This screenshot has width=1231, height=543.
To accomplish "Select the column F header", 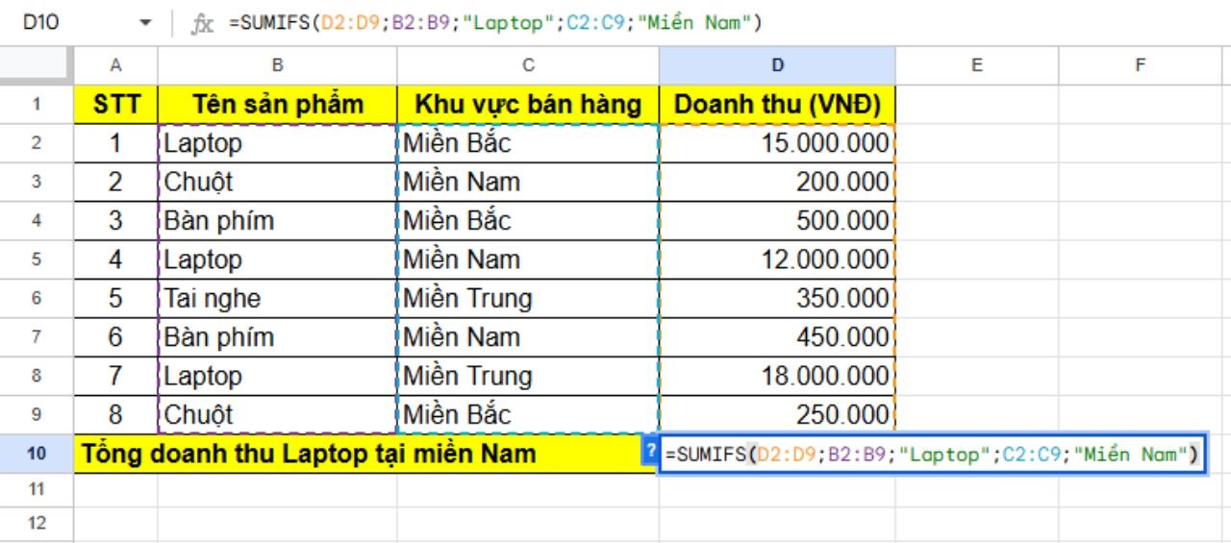I will 1140,65.
